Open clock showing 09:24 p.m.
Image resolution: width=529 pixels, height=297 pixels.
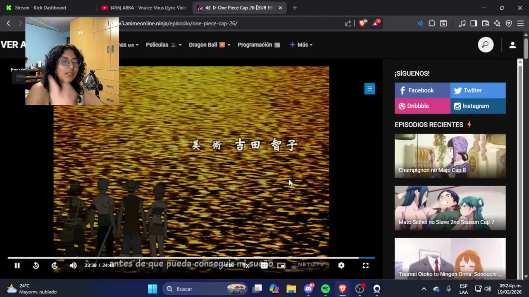coord(510,289)
